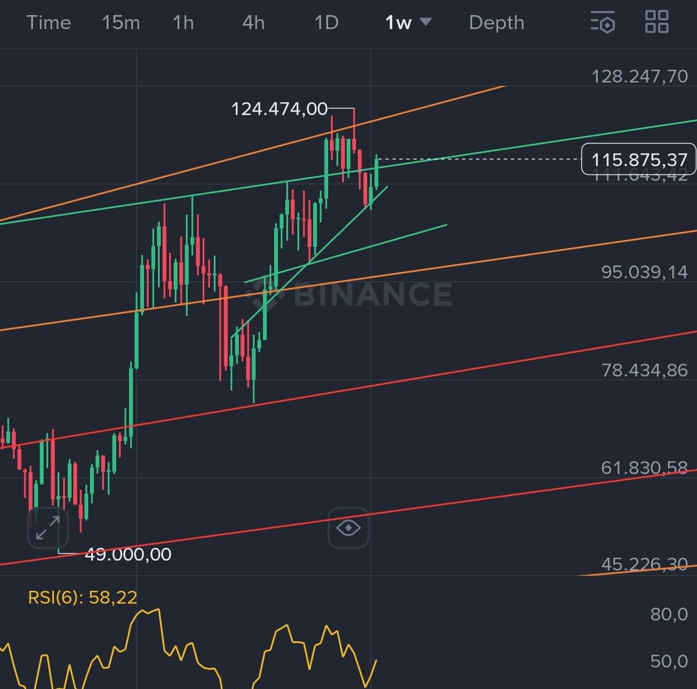Click the RSI 80,0 axis level
The width and height of the screenshot is (697, 689).
669,614
